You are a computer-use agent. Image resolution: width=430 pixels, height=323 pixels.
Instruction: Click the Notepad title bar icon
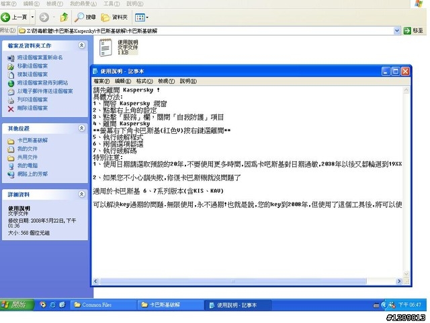tap(95, 71)
